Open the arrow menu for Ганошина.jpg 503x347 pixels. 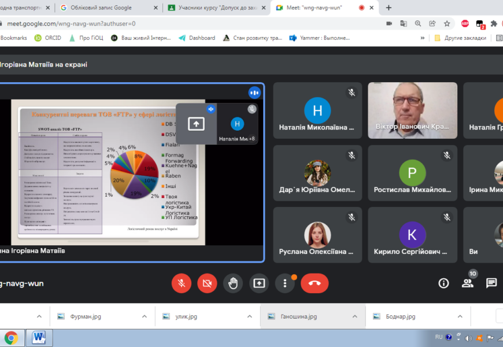click(x=354, y=317)
